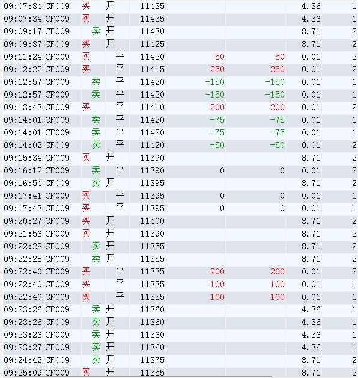Click the 09:17:43 trade row
Viewport: 358px width, 378px height.
[180, 208]
